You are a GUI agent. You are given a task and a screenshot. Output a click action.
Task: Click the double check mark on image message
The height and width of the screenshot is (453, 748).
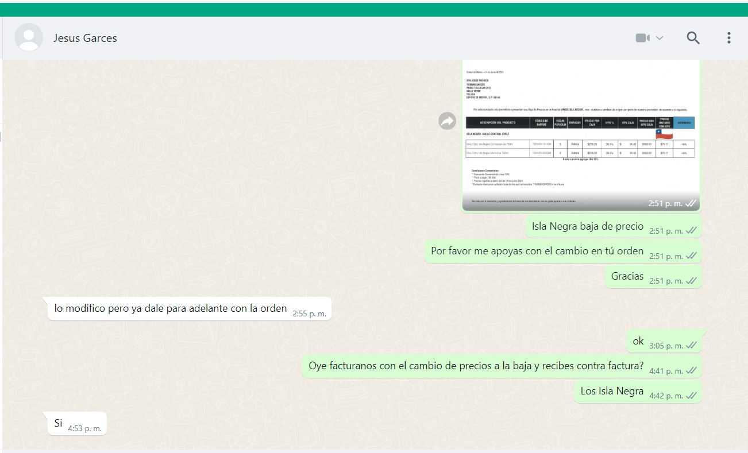(x=691, y=203)
